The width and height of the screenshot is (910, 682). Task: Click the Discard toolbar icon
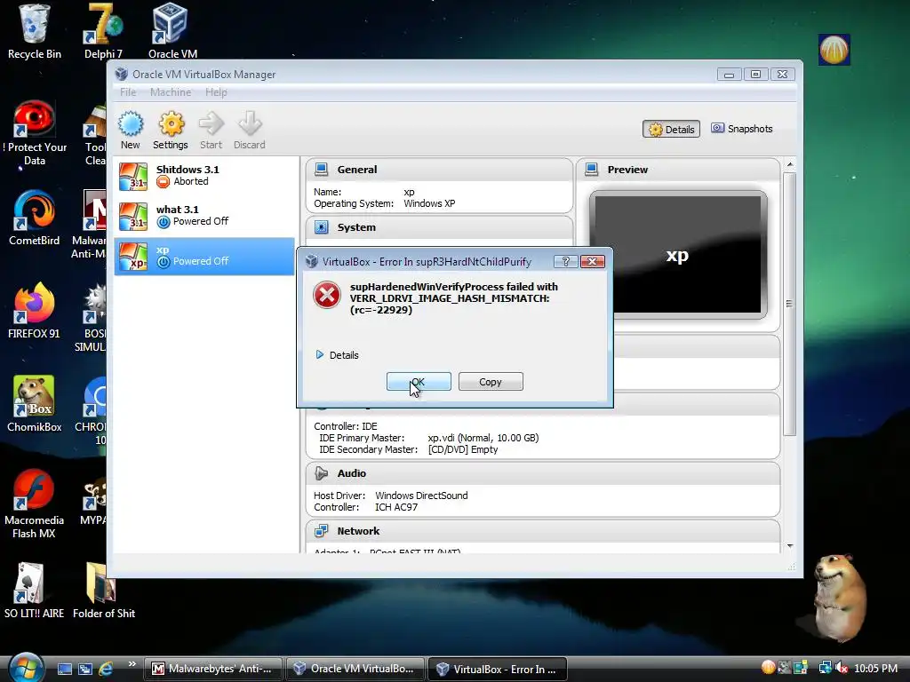250,131
